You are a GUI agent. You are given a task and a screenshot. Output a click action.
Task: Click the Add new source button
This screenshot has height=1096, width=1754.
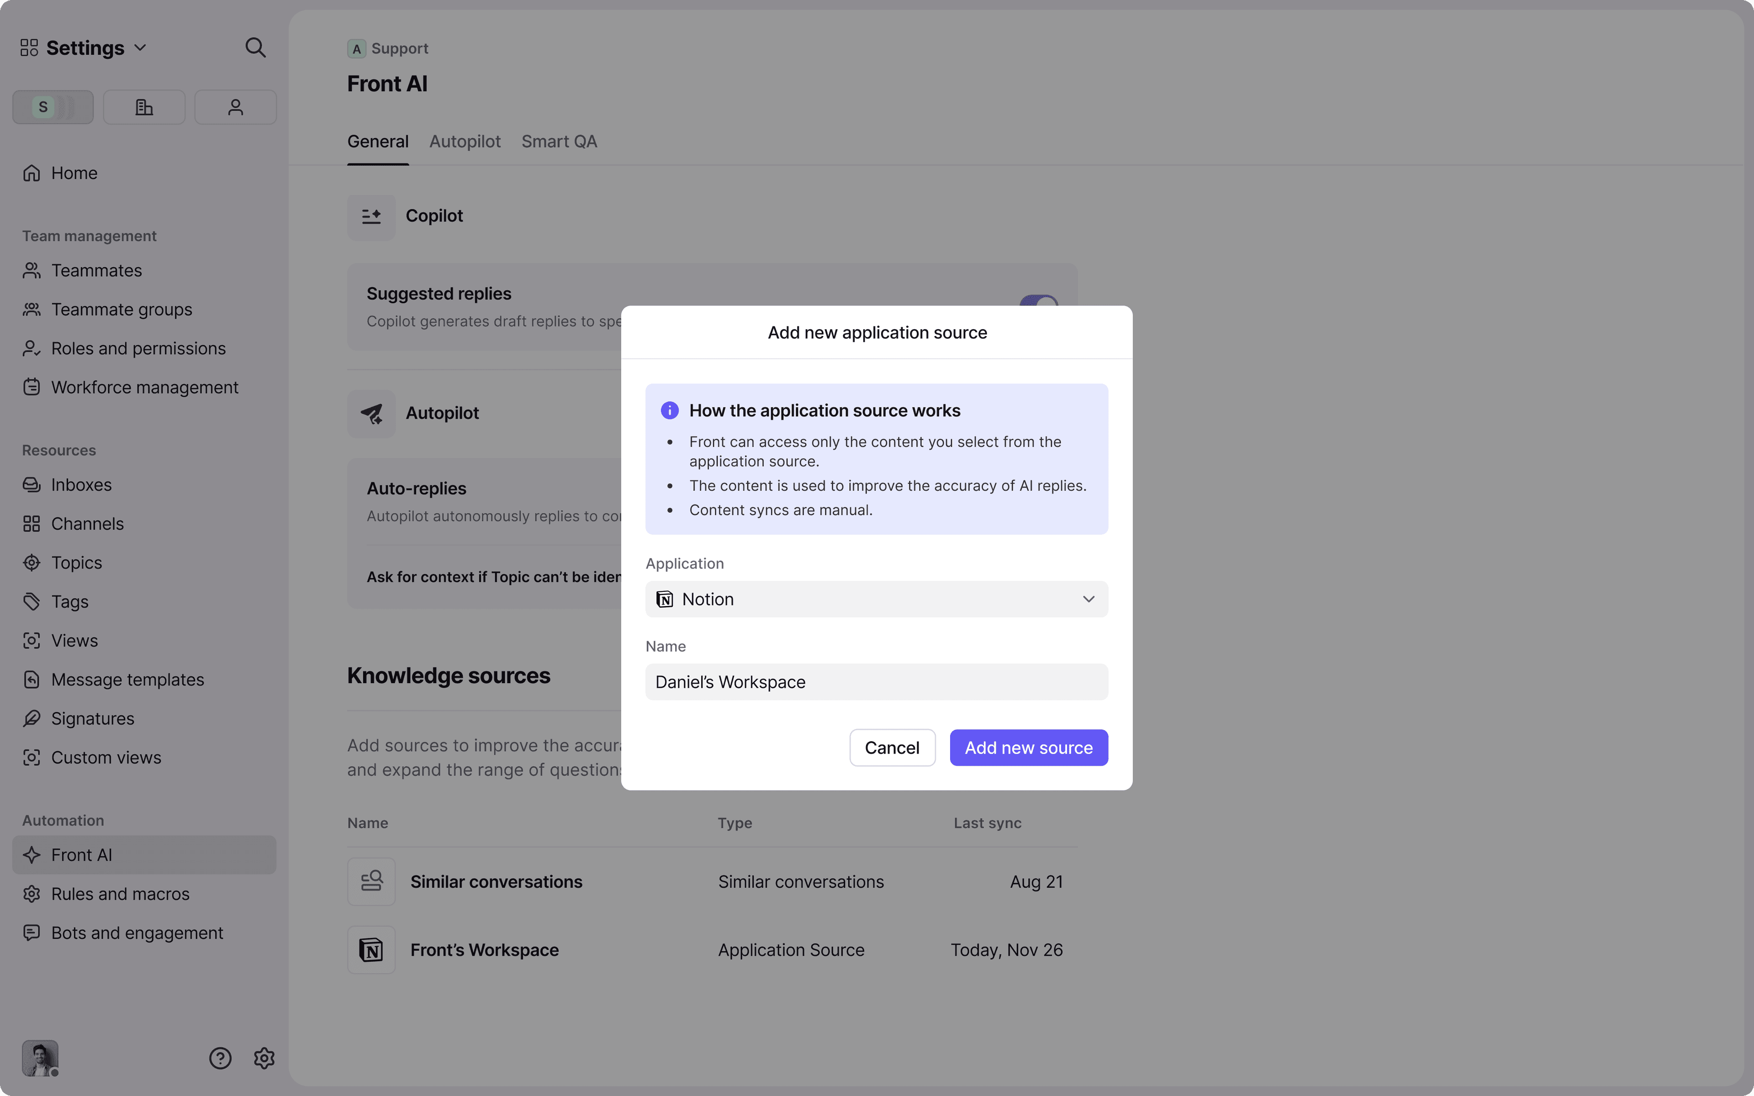pos(1028,748)
